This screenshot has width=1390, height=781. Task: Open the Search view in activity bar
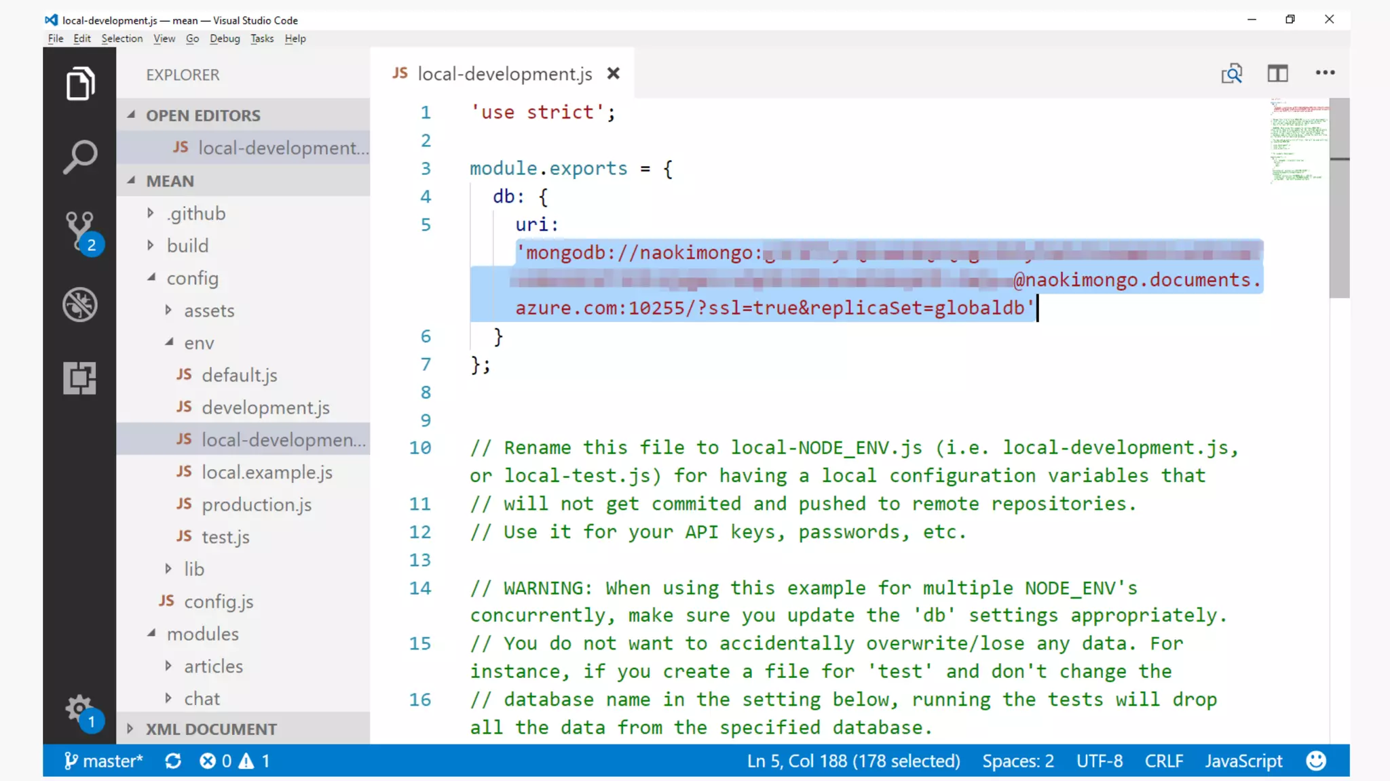click(x=80, y=157)
